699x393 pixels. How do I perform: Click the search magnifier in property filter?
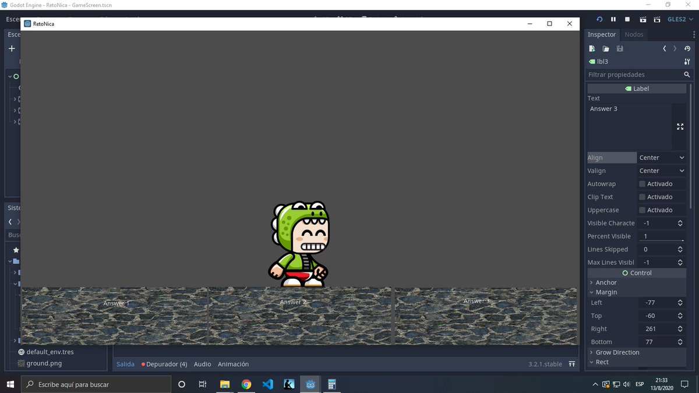pos(687,75)
